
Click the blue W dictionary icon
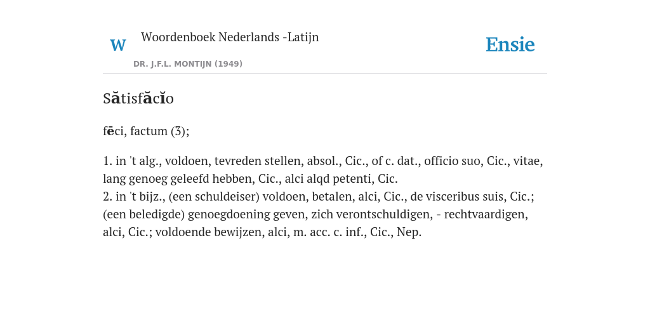117,45
